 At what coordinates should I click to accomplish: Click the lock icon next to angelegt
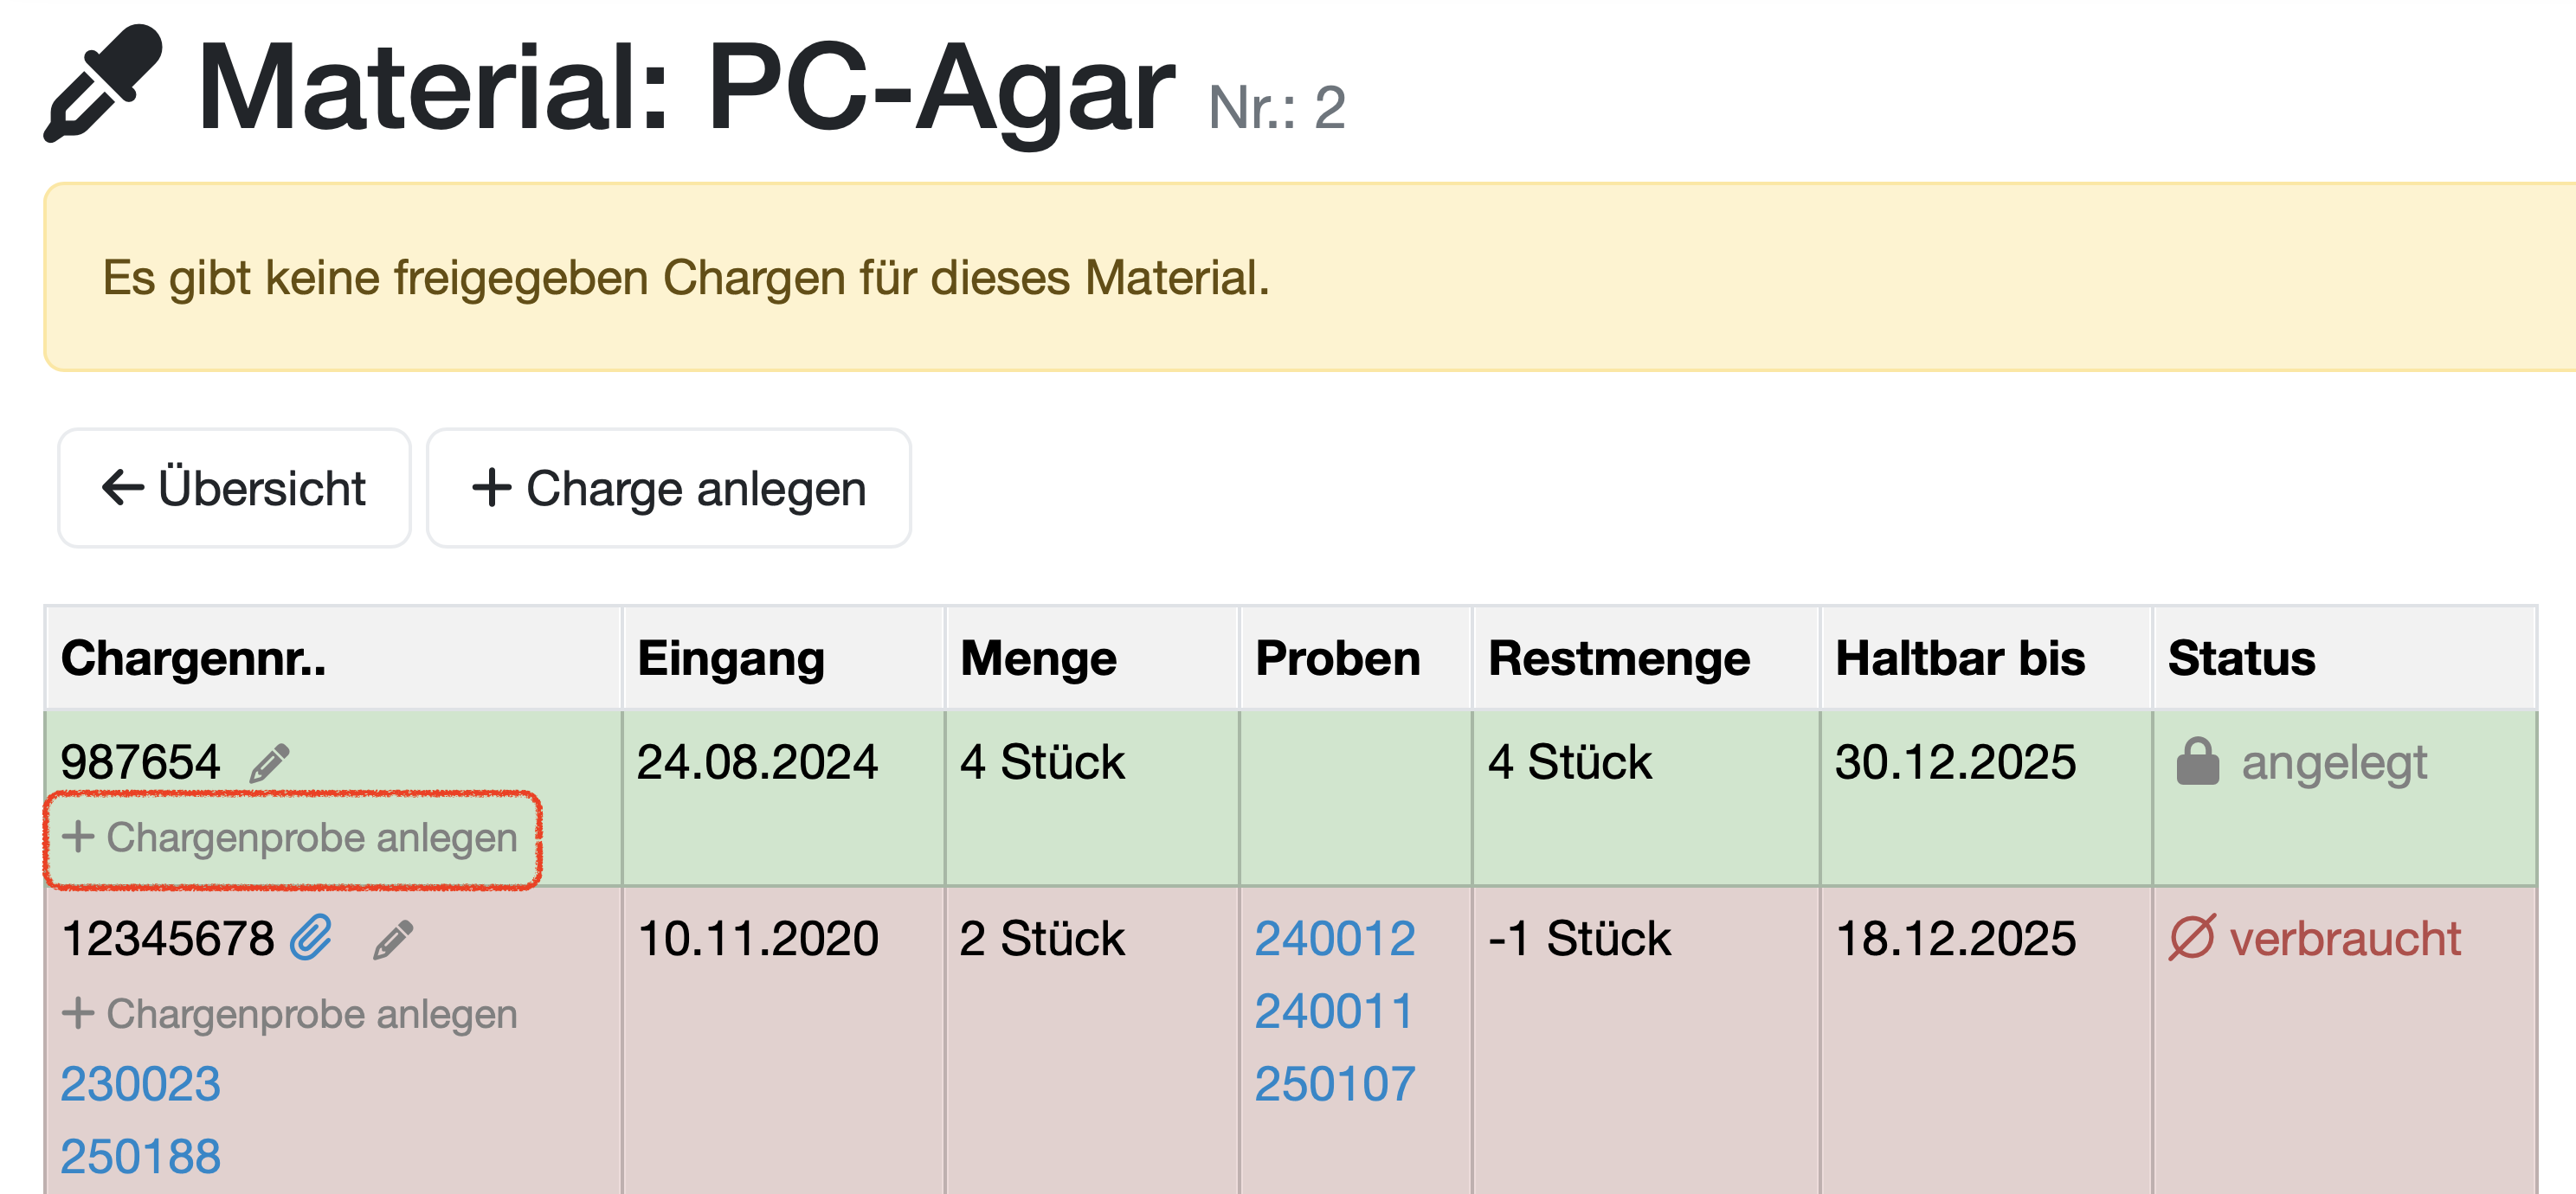click(2197, 762)
